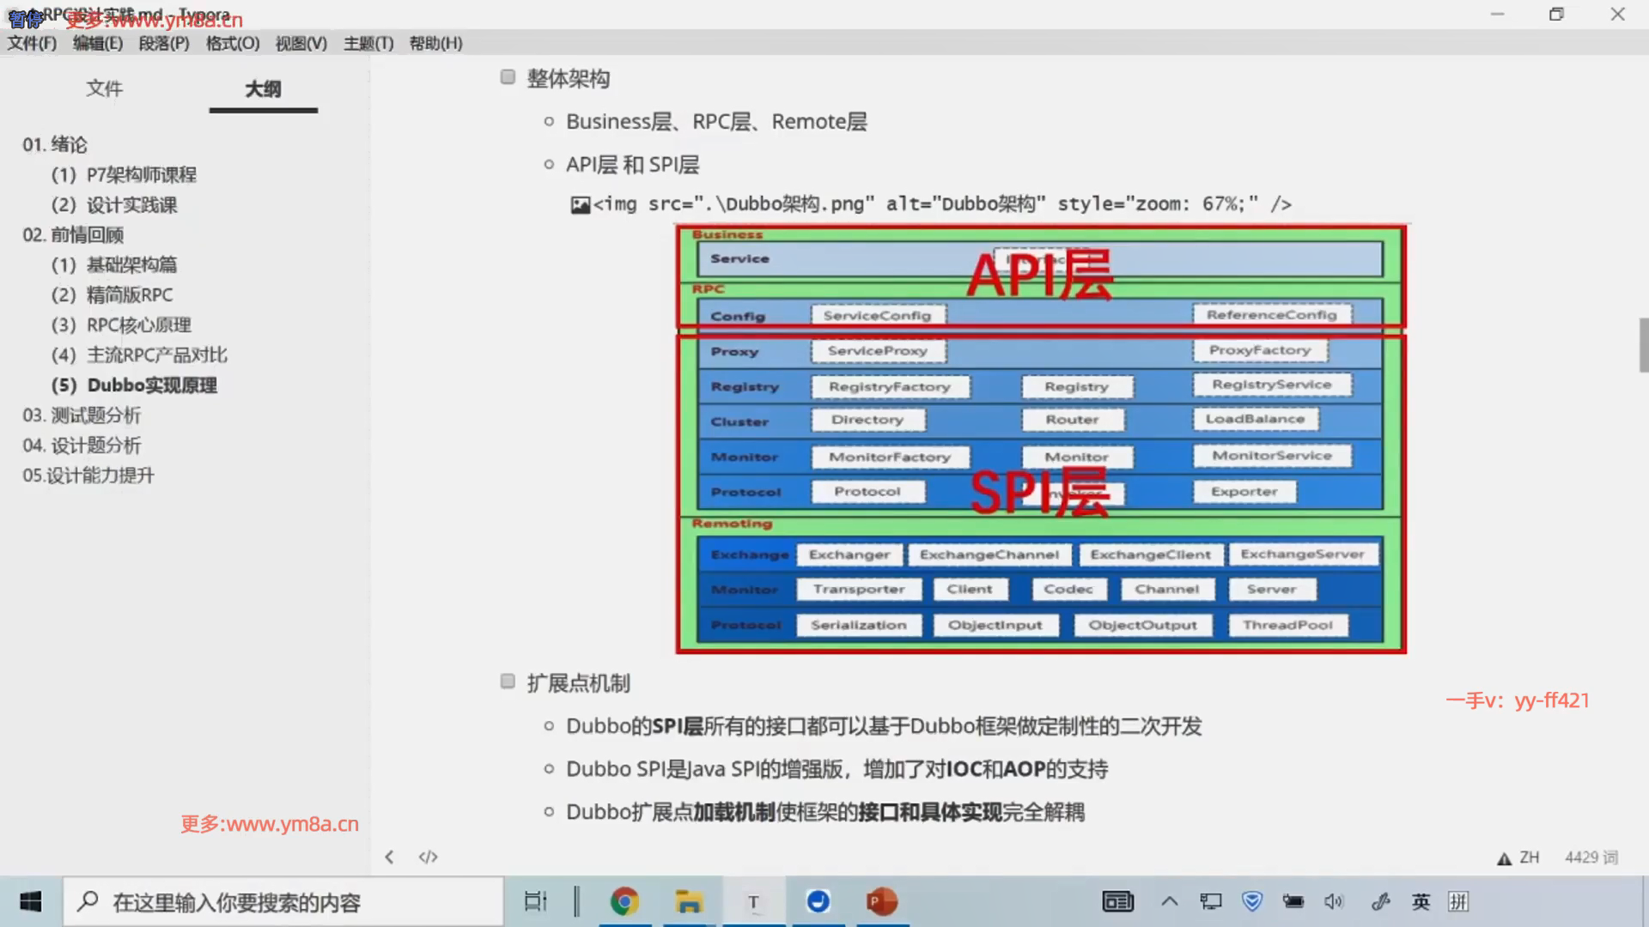Jump to outline heading 04. 设计题分析
Image resolution: width=1649 pixels, height=927 pixels.
(82, 445)
